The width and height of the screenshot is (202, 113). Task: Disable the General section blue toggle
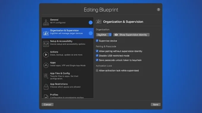click(91, 22)
